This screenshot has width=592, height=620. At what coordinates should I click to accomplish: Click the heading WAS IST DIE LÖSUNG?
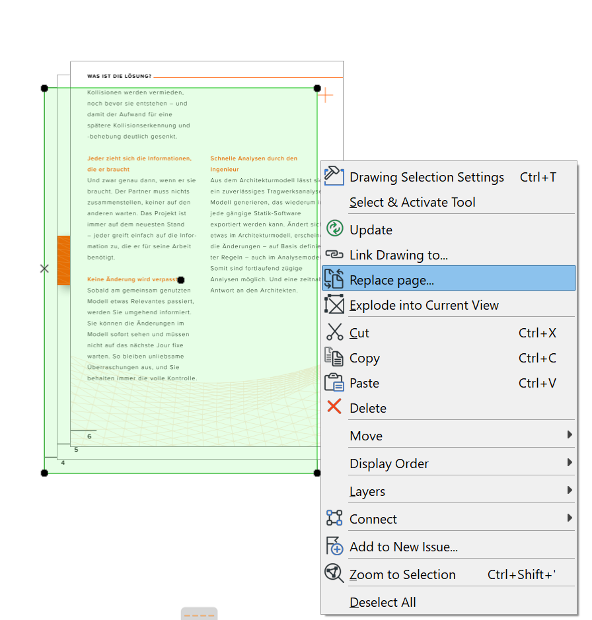tap(119, 76)
